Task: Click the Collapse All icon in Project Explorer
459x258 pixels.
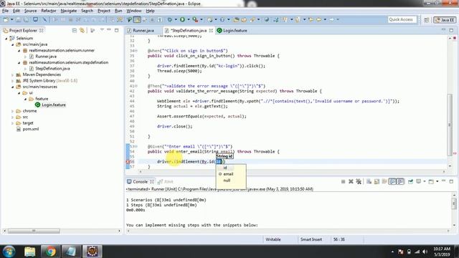Action: [x=75, y=30]
